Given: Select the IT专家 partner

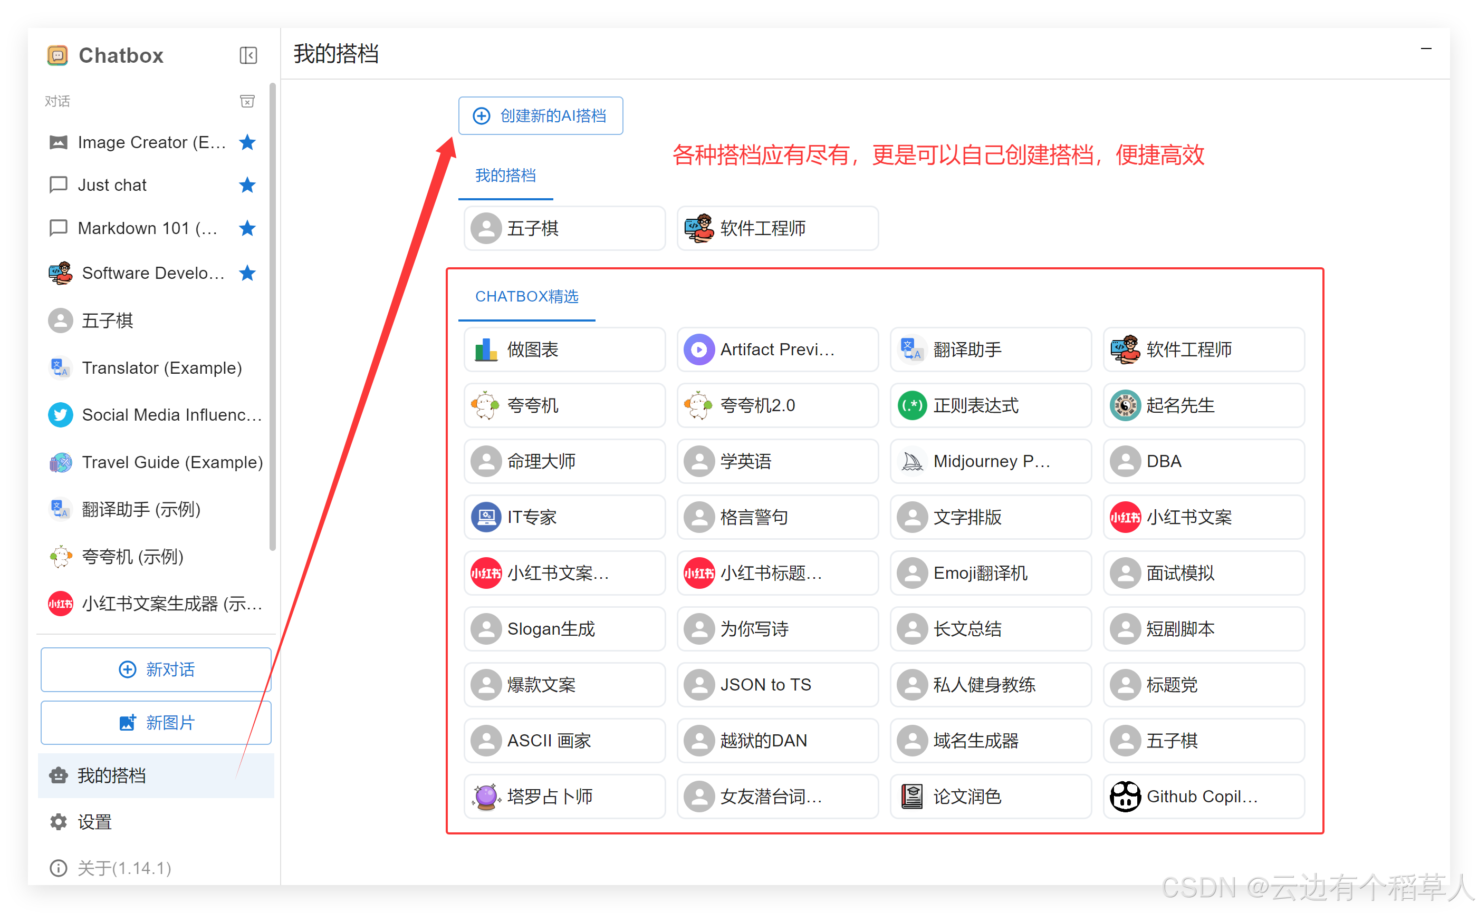Looking at the screenshot, I should (564, 517).
